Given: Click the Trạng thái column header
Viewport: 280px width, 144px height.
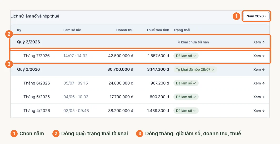Looking at the screenshot, I should pyautogui.click(x=182, y=30).
